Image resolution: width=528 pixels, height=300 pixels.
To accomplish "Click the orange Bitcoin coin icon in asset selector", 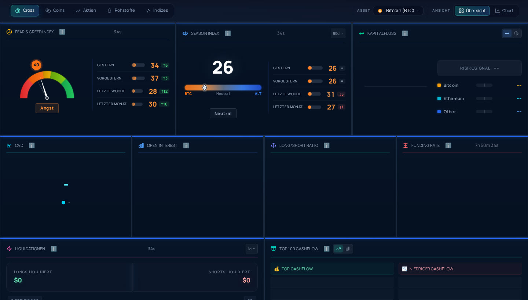I will click(380, 11).
